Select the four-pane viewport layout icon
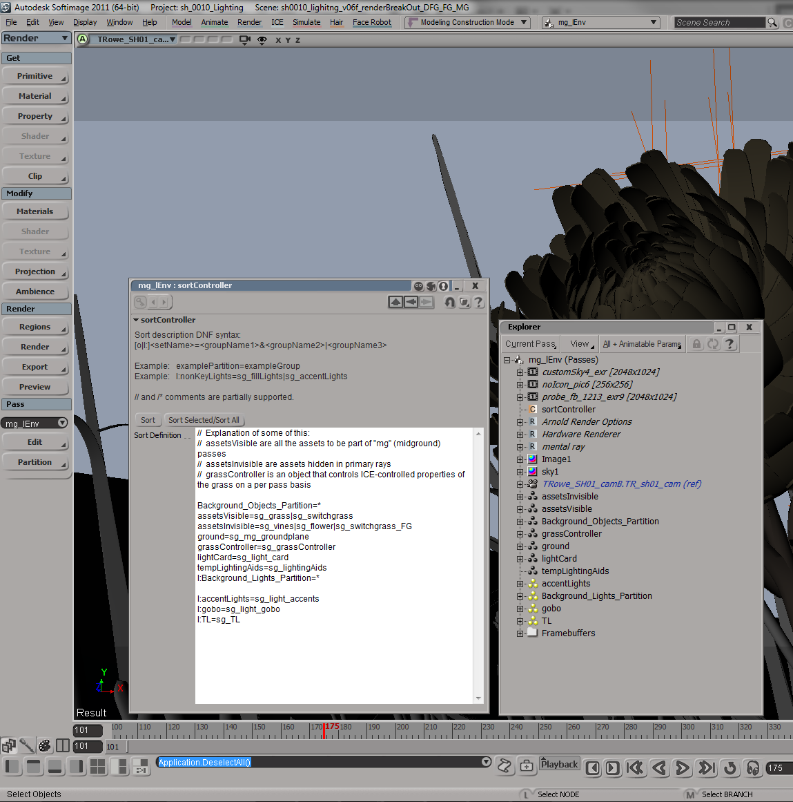The width and height of the screenshot is (793, 802). pos(98,766)
